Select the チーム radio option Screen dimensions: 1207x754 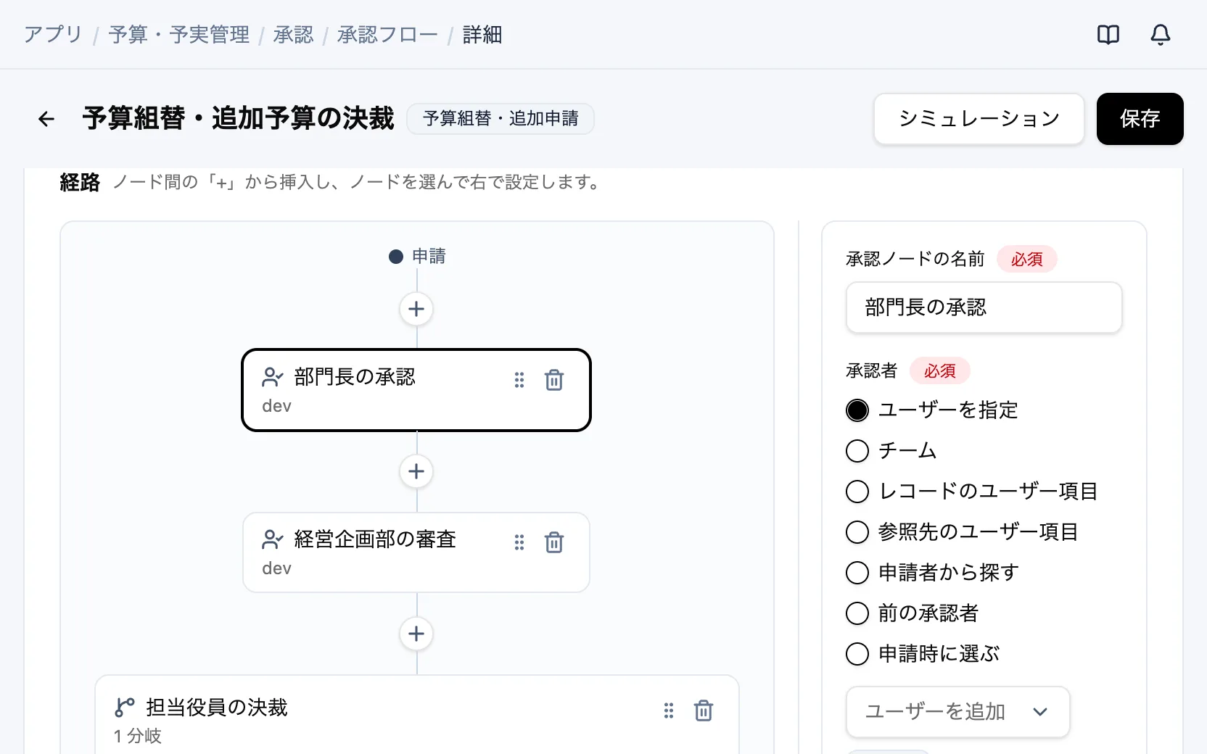click(x=857, y=451)
